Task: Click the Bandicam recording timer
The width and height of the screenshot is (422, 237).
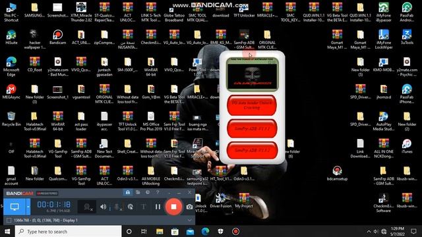Action: [x=54, y=205]
